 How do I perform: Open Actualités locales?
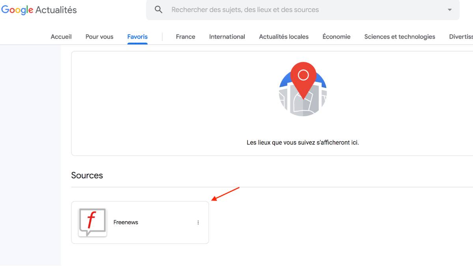284,37
